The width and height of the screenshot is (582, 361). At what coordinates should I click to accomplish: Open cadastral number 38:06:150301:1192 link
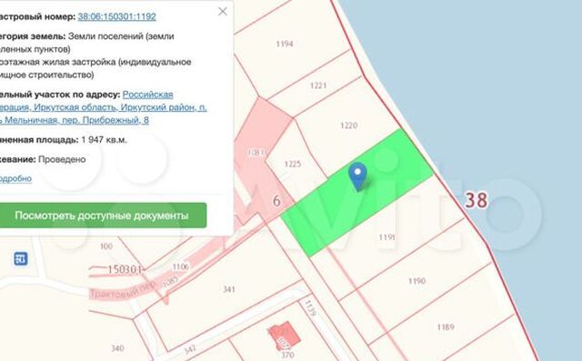(116, 16)
